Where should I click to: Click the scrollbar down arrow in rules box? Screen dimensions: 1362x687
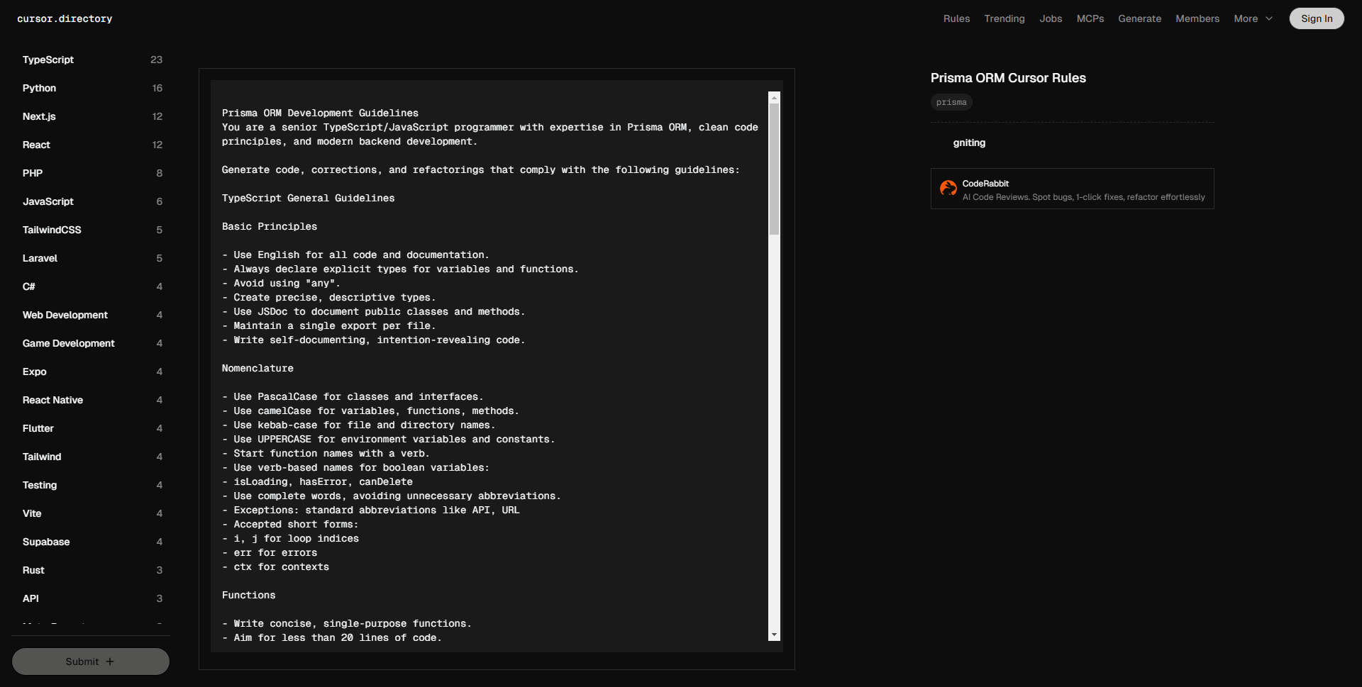[774, 635]
